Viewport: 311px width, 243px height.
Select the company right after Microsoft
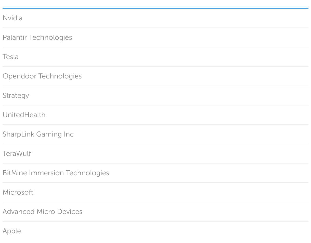point(42,212)
